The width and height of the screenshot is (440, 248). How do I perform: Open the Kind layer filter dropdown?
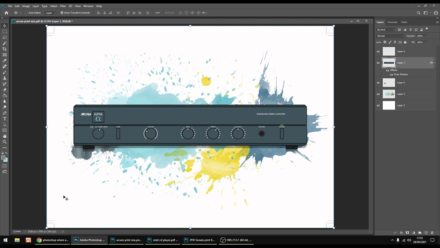(386, 30)
